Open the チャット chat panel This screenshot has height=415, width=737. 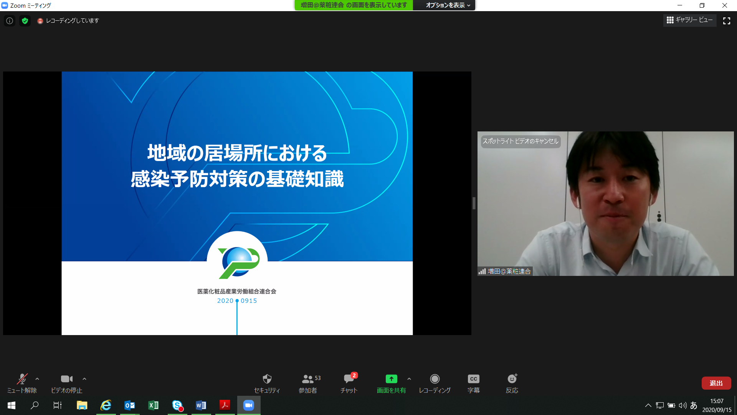[349, 383]
